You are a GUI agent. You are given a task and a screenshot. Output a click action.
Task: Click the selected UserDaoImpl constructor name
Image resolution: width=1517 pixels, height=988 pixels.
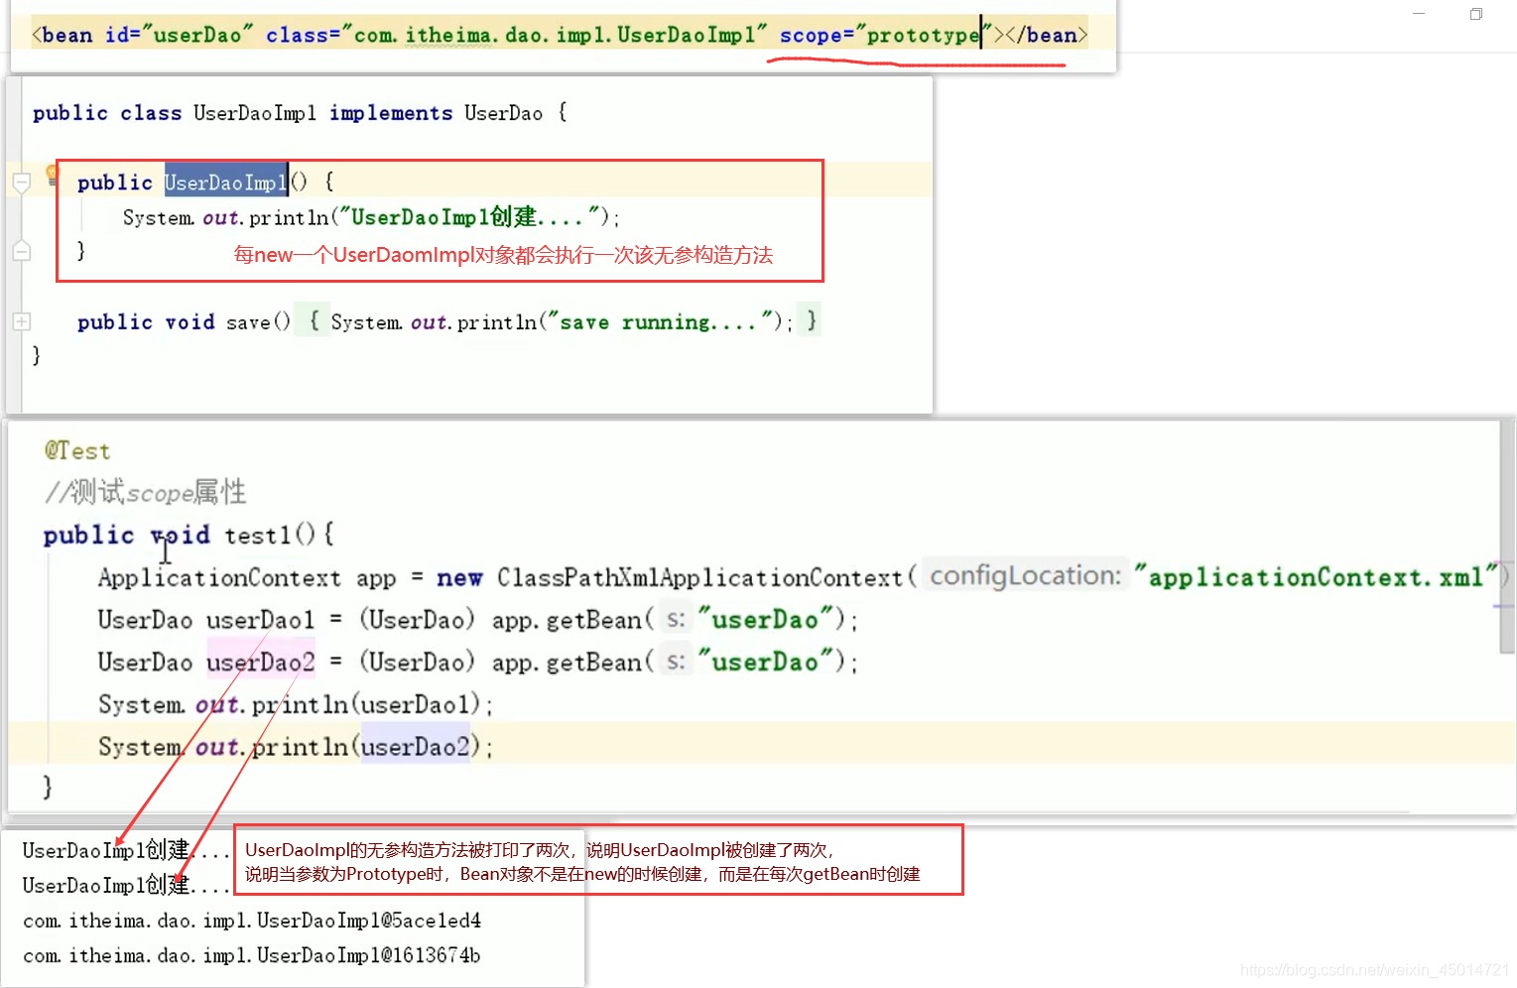point(226,183)
